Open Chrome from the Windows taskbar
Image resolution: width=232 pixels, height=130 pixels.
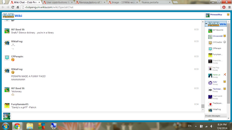click(17, 126)
